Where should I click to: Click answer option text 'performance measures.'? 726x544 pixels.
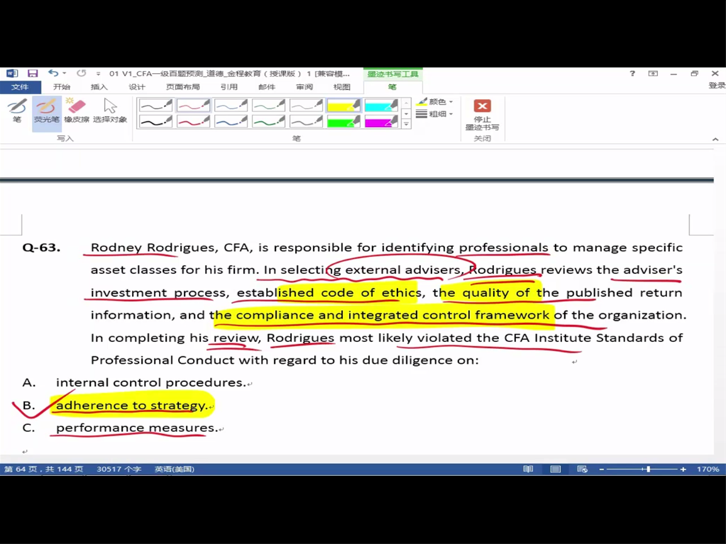137,428
